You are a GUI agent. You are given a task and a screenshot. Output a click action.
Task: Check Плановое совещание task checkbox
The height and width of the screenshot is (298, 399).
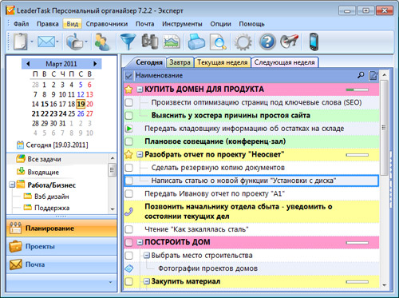(x=129, y=141)
